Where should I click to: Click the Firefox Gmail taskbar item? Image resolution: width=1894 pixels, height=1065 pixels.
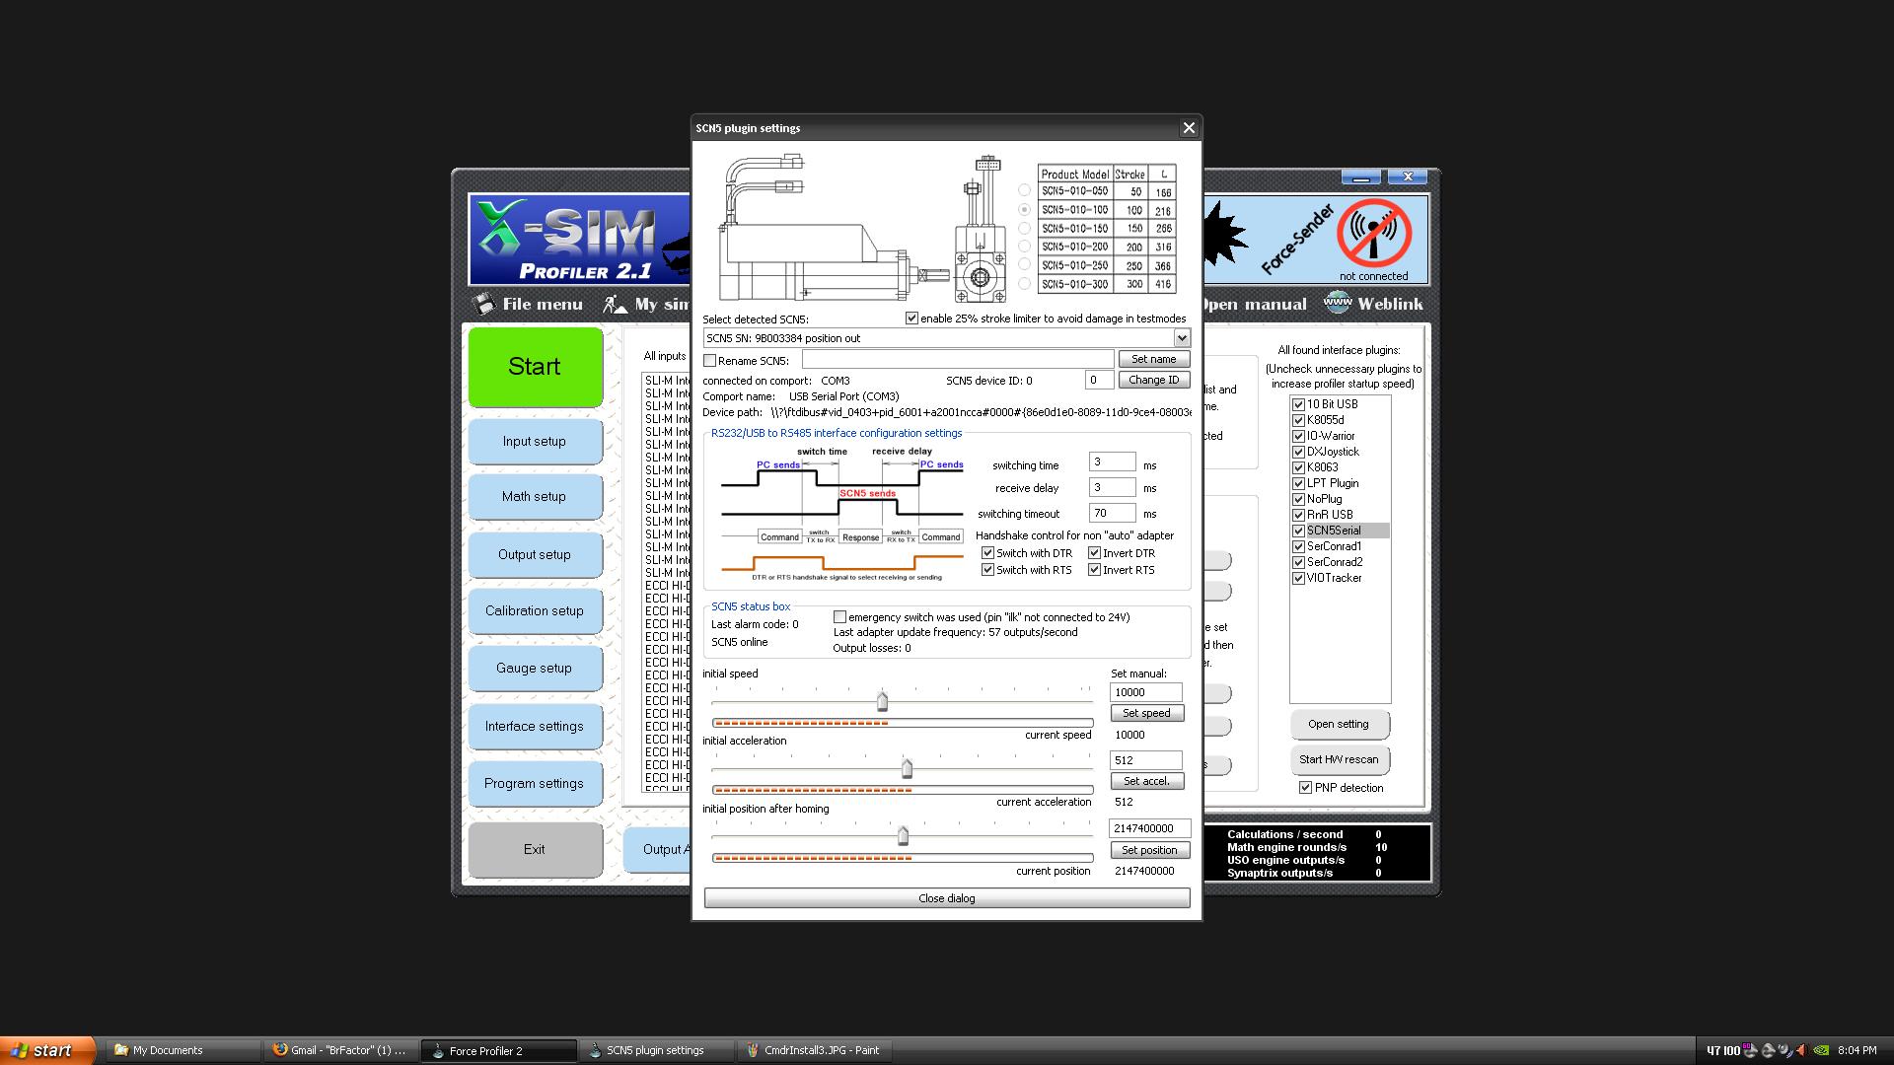341,1050
